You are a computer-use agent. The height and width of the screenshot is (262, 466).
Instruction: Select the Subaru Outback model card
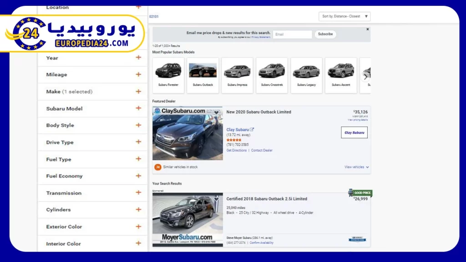203,76
